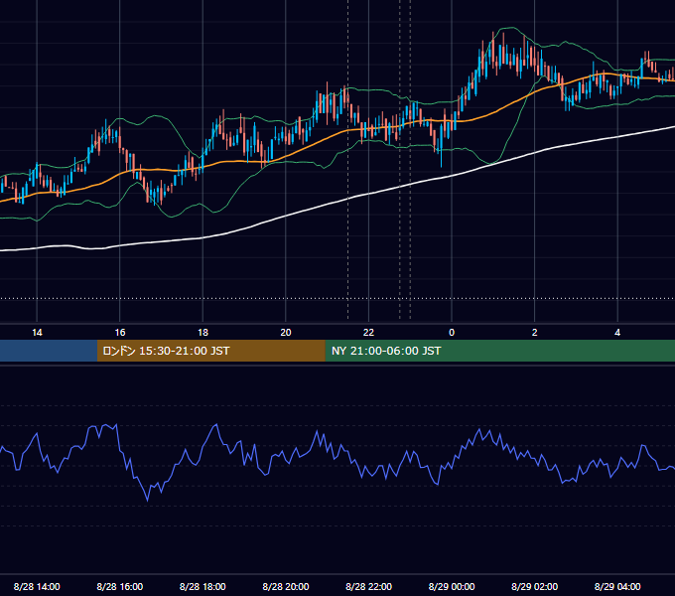Click hour label 4 on price chart axis
675x596 pixels.
click(617, 332)
